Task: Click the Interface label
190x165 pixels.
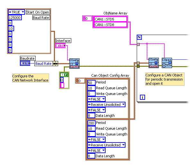Action: [63, 41]
